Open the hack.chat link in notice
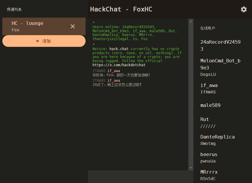This screenshot has width=252, height=183. click(119, 49)
